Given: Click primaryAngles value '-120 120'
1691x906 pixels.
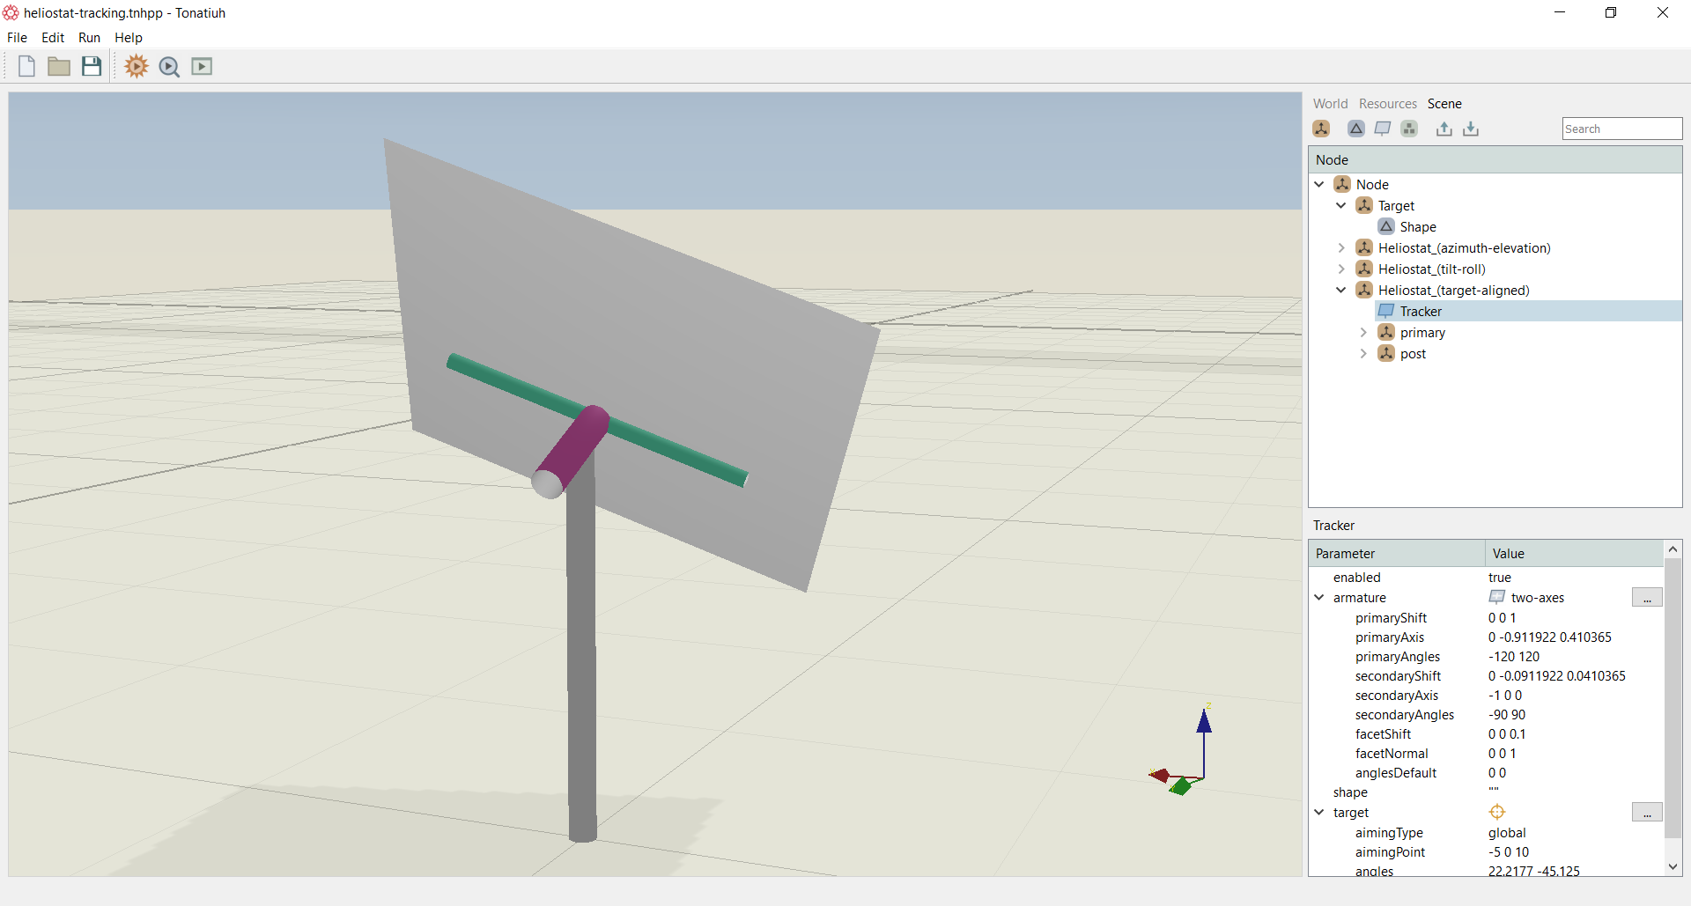Looking at the screenshot, I should pyautogui.click(x=1514, y=657).
